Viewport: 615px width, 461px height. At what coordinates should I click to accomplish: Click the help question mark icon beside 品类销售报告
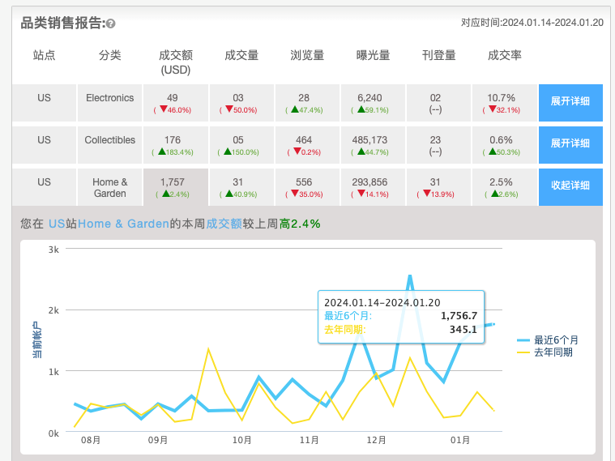pos(111,24)
